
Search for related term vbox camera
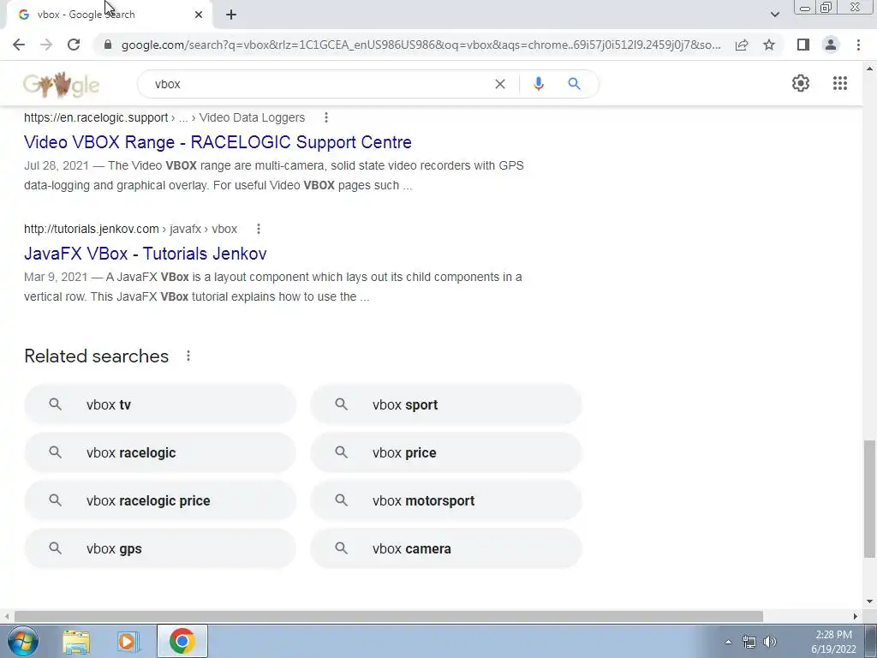pyautogui.click(x=445, y=549)
